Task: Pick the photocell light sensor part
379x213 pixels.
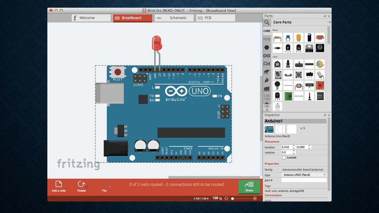Action: click(x=299, y=85)
